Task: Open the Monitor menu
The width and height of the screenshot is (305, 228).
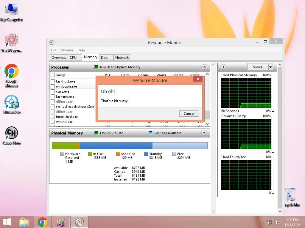Action: coord(67,50)
